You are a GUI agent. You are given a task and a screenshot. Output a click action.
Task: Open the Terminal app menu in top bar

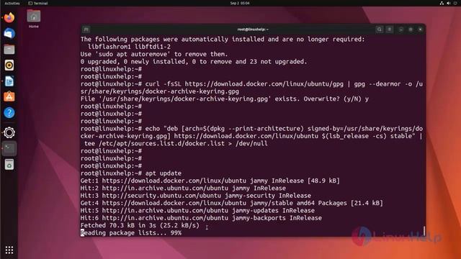pyautogui.click(x=38, y=3)
